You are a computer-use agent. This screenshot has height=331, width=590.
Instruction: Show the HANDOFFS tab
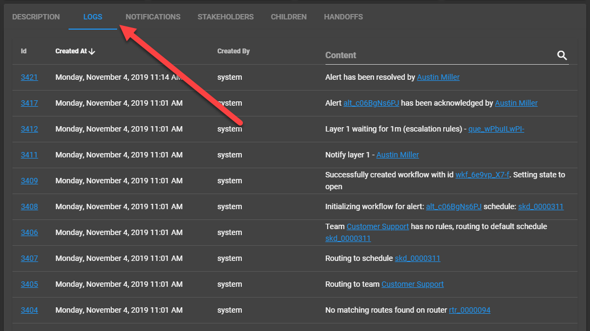343,17
